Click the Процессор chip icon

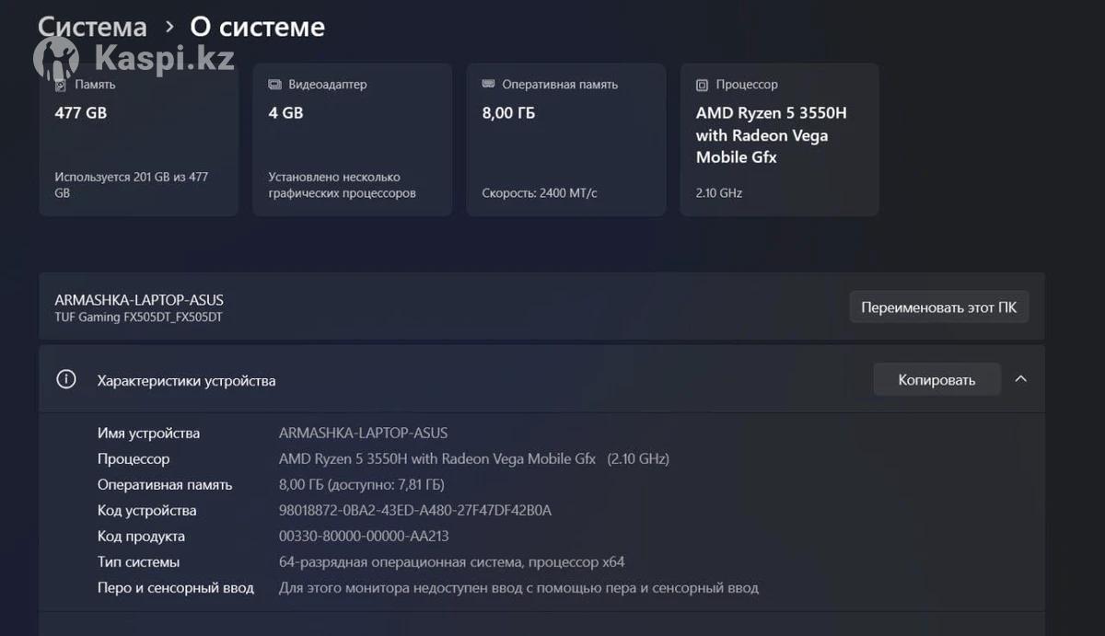pos(702,85)
